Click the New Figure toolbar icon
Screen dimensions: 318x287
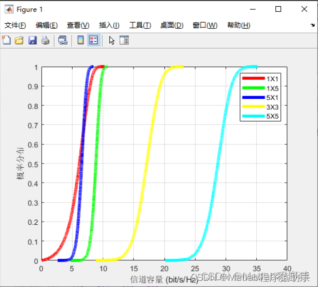6,40
